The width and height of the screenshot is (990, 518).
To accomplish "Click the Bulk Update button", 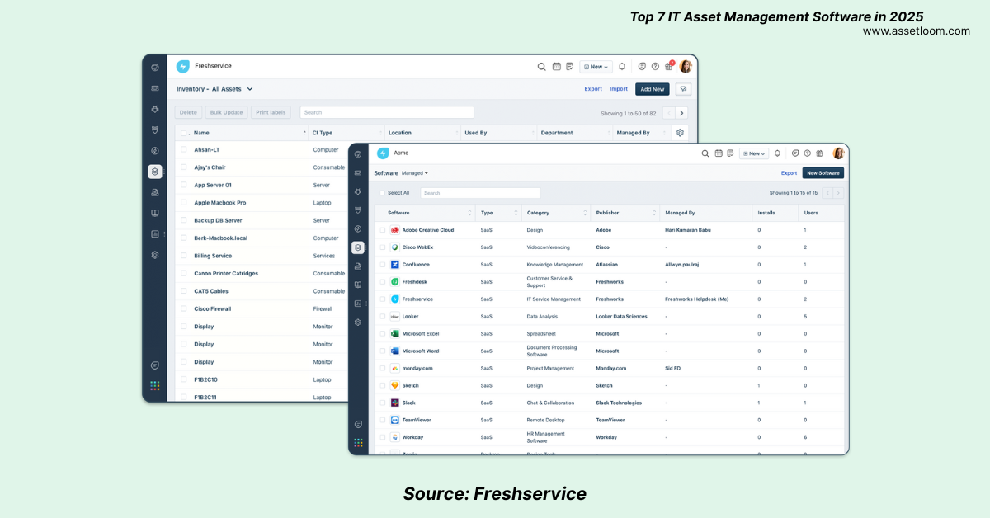I will [x=226, y=112].
